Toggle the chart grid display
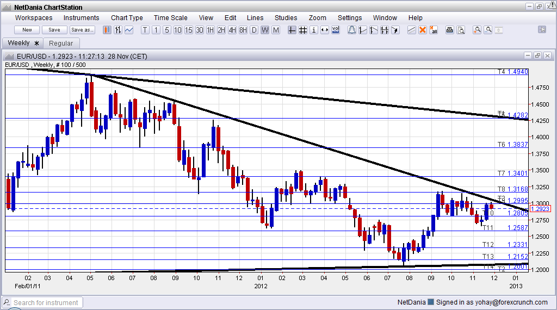This screenshot has width=557, height=310. click(303, 30)
